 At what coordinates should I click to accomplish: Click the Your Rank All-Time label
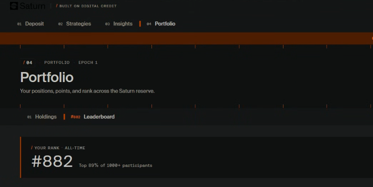[x=58, y=148]
